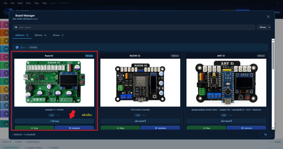The image size is (283, 149).
Task: Open the Compile Output tab in main window
Action: tap(33, 147)
